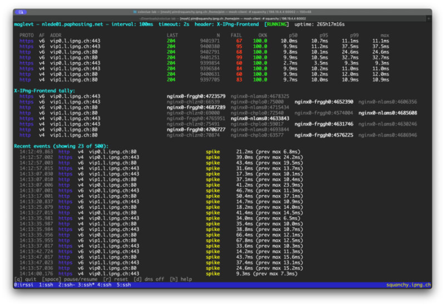Click the max column header
This screenshot has height=306, width=445.
coord(385,36)
